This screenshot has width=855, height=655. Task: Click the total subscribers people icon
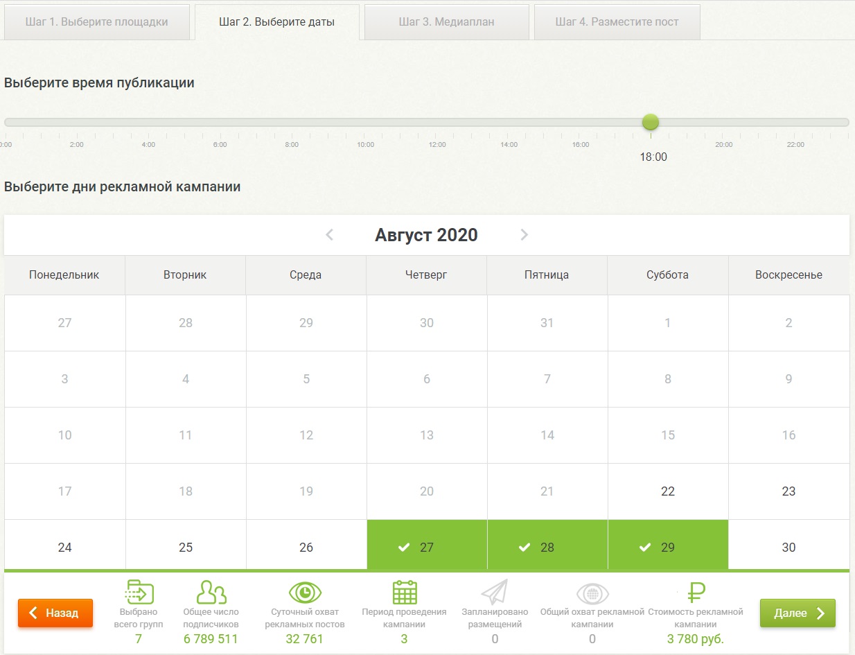tap(211, 593)
